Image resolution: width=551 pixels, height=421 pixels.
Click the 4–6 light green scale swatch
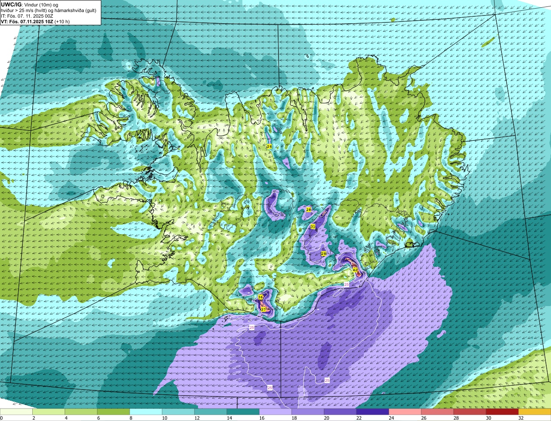coord(81,412)
